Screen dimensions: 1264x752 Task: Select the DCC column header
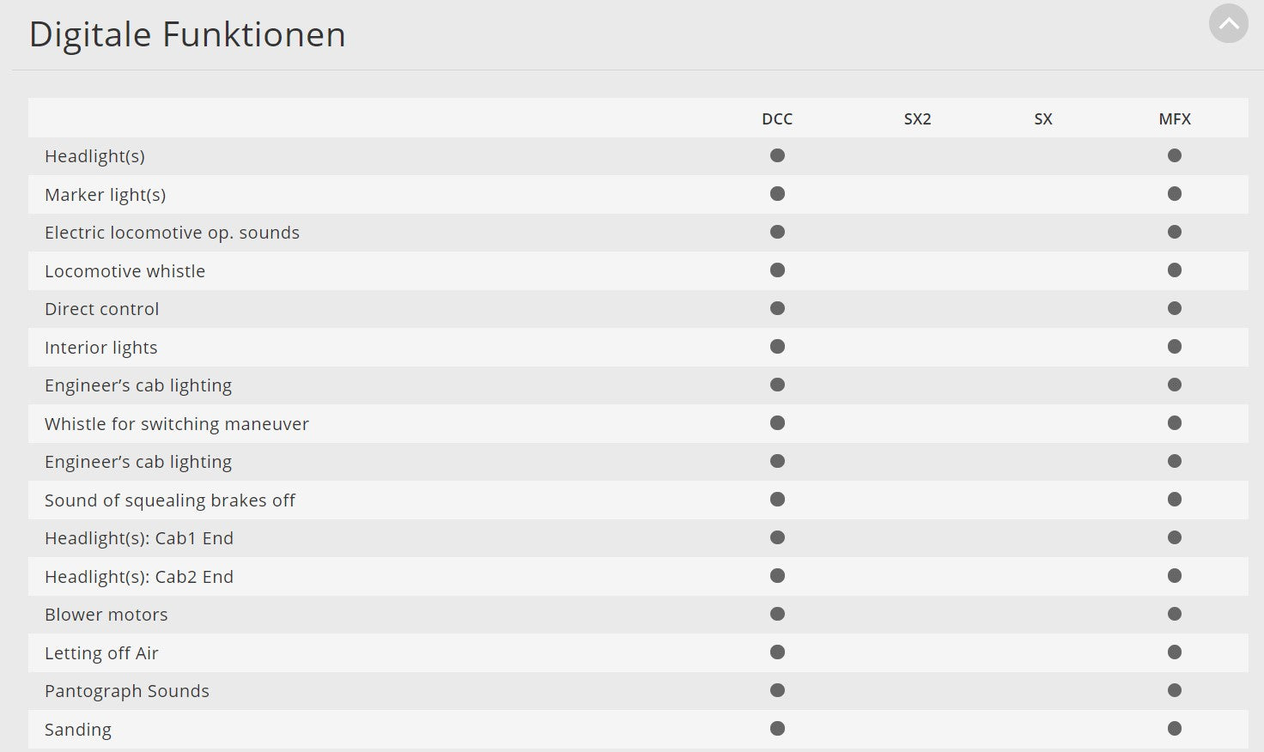(777, 119)
